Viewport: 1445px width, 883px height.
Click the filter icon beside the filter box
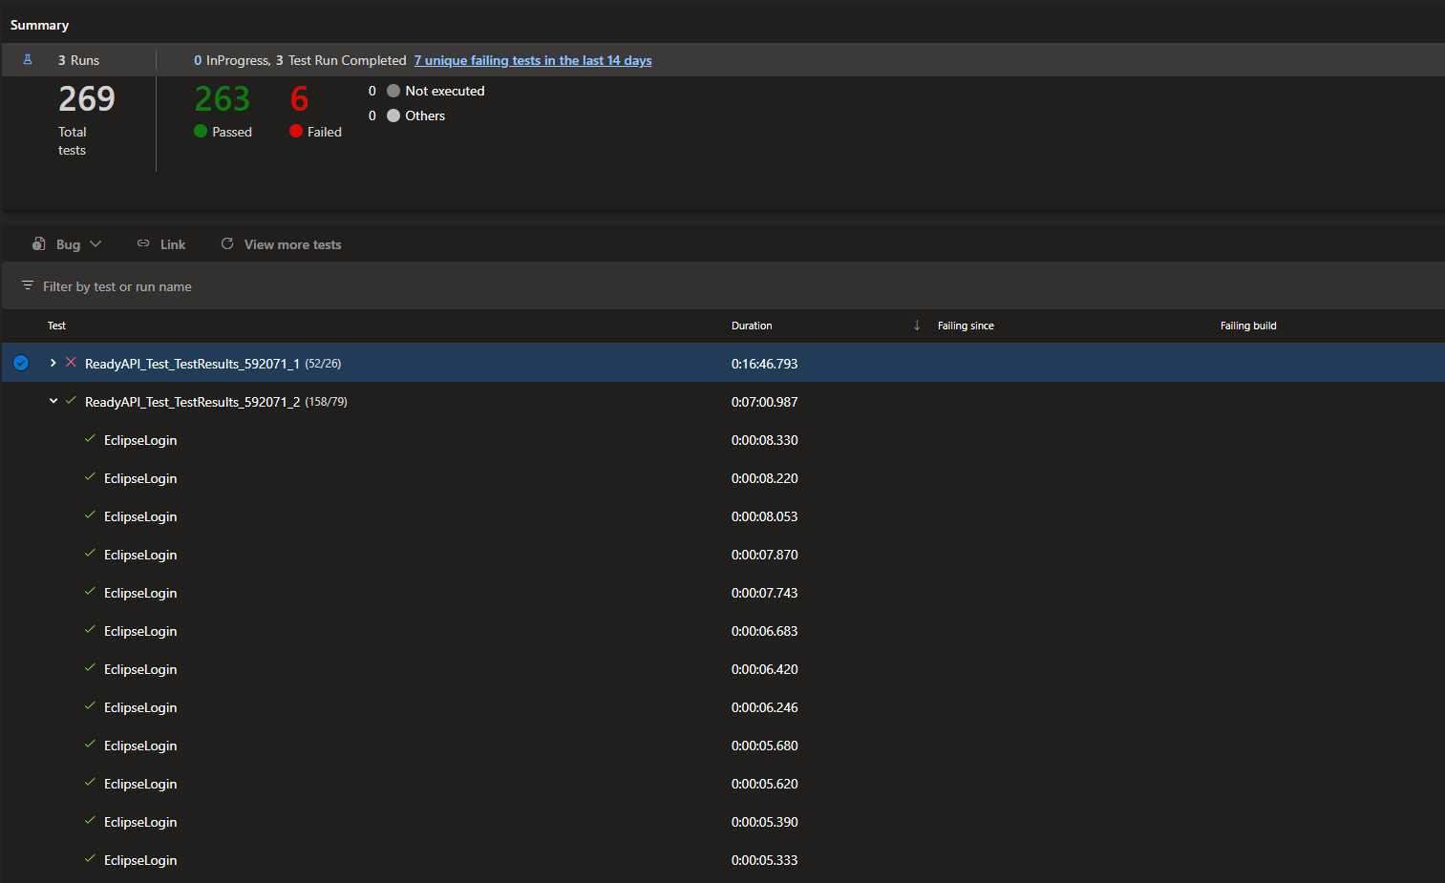[x=28, y=286]
